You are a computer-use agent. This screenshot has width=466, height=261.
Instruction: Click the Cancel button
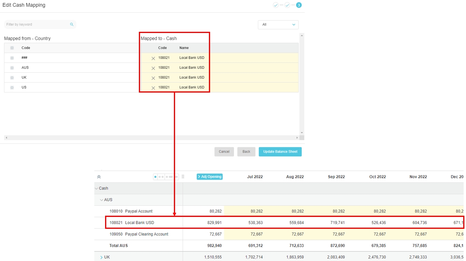[224, 152]
